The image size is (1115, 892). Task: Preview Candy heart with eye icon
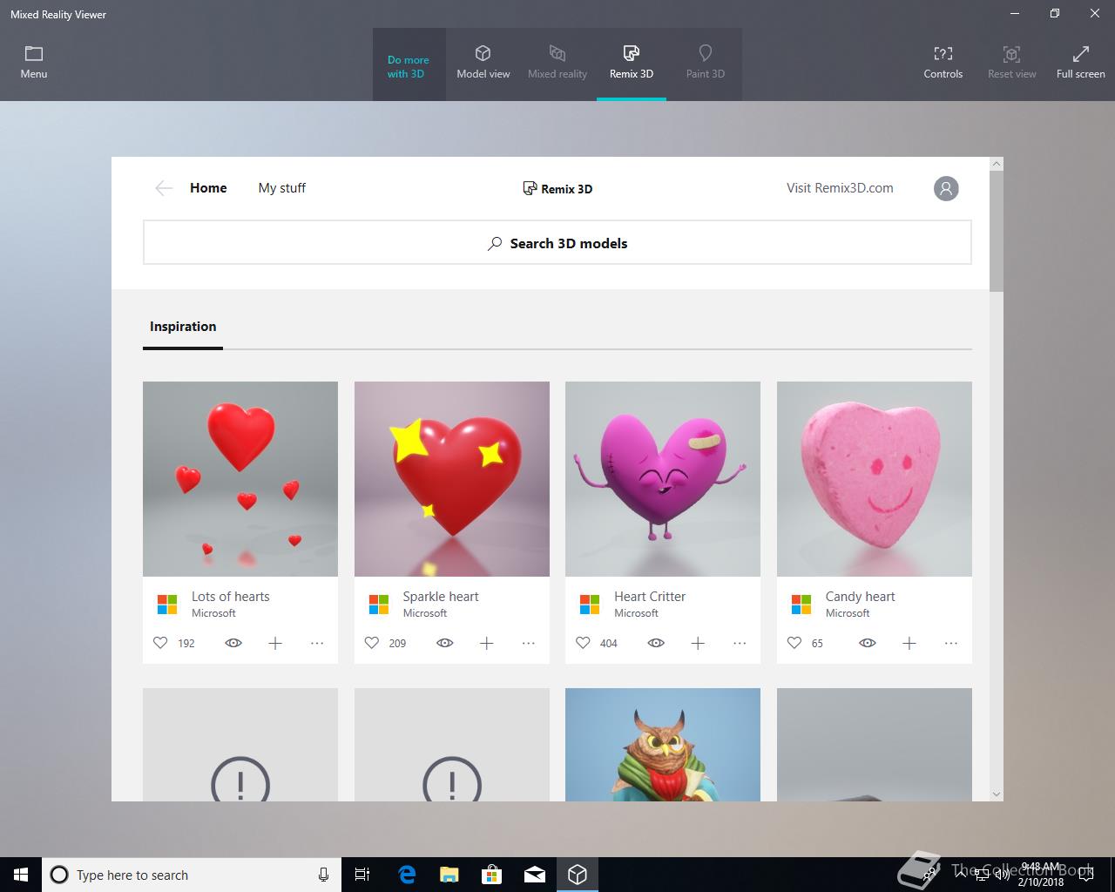pos(868,643)
